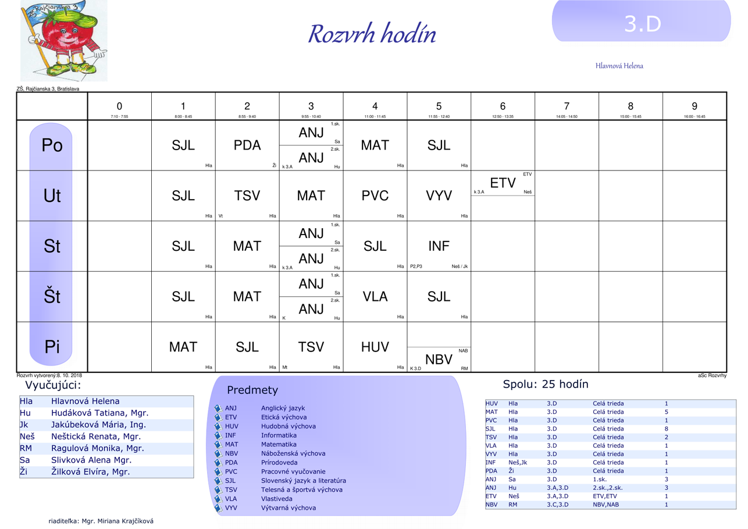Click Monday's 1.sk. ANJ lesson with Sa
748x529 pixels.
(311, 133)
